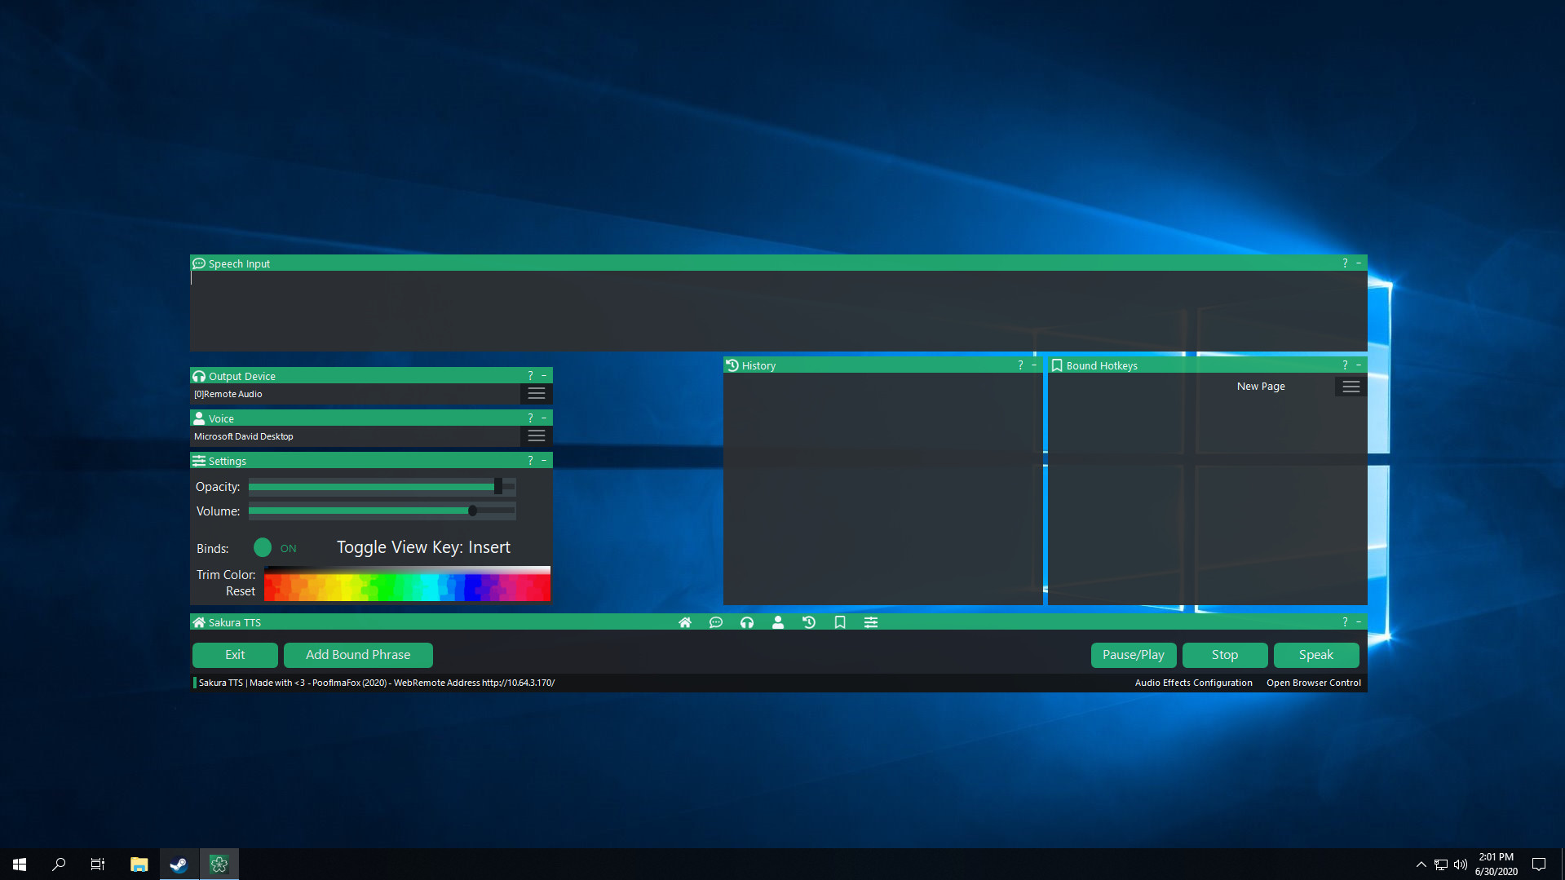This screenshot has height=880, width=1565.
Task: Click the Add Bound Phrase button
Action: click(358, 655)
